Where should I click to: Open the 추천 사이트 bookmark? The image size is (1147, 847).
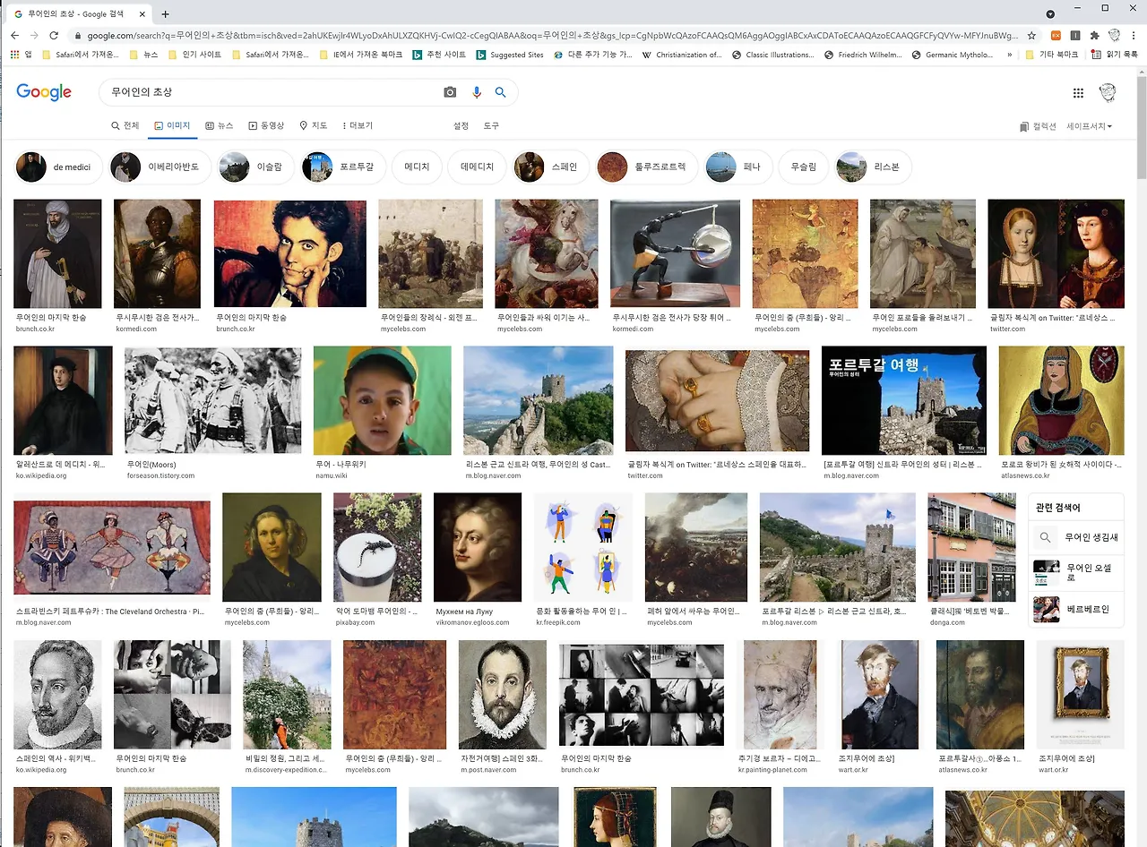[x=439, y=55]
